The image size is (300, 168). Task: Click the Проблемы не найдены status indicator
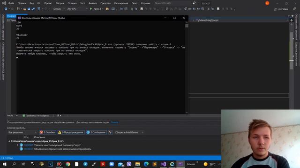[36, 116]
